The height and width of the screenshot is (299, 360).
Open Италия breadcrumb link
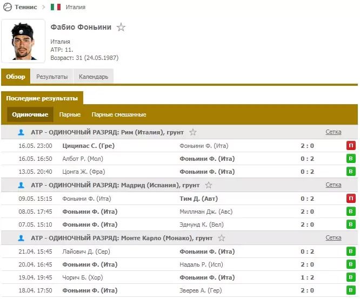tap(76, 7)
